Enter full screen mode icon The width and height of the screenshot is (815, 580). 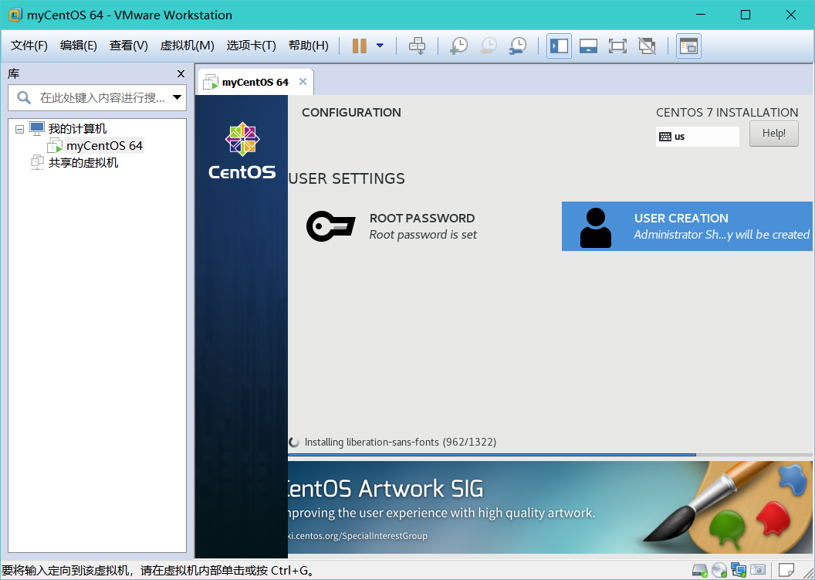[617, 46]
